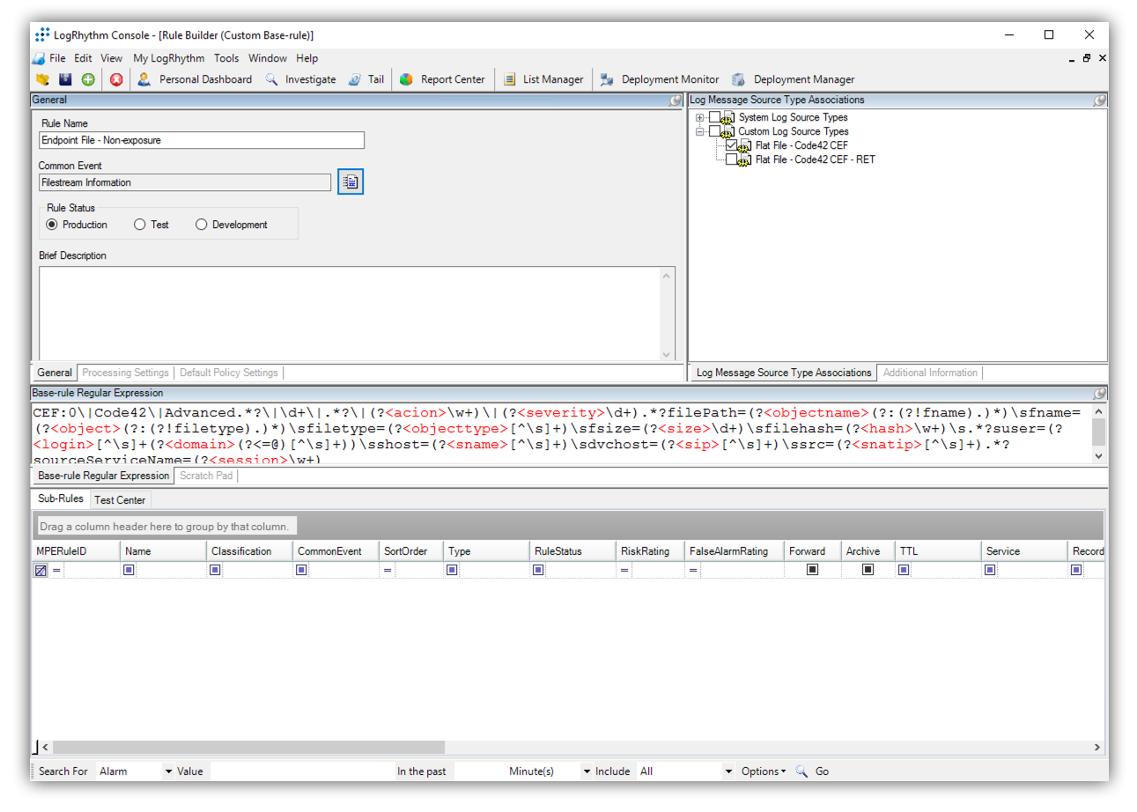Screen dimensions: 1137x812
Task: Open the My LogRhythm menu
Action: coord(168,58)
